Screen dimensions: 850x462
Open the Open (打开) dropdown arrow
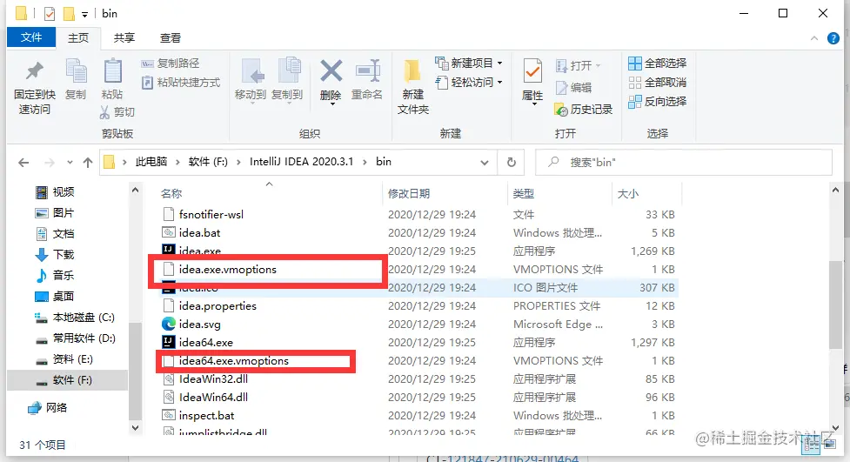[599, 65]
